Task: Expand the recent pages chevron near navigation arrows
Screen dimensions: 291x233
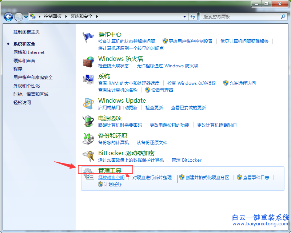Action: click(25, 16)
